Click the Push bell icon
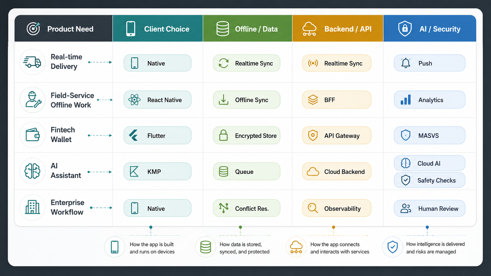Viewport: 491px width, 276px height. point(406,63)
